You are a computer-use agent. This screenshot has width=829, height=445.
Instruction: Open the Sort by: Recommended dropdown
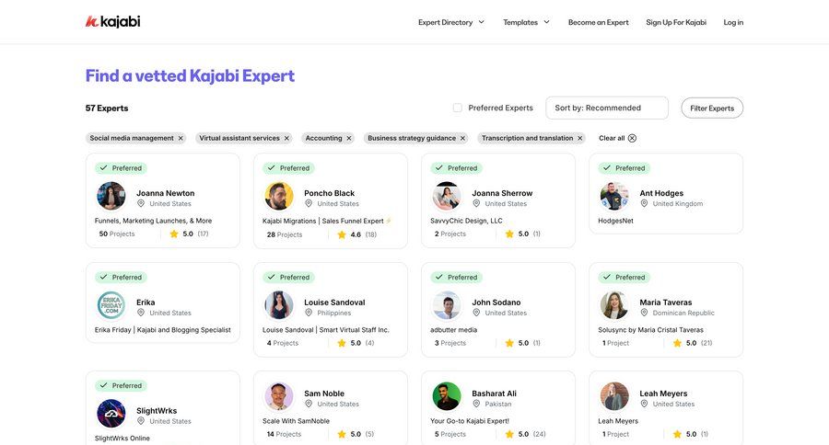tap(607, 108)
